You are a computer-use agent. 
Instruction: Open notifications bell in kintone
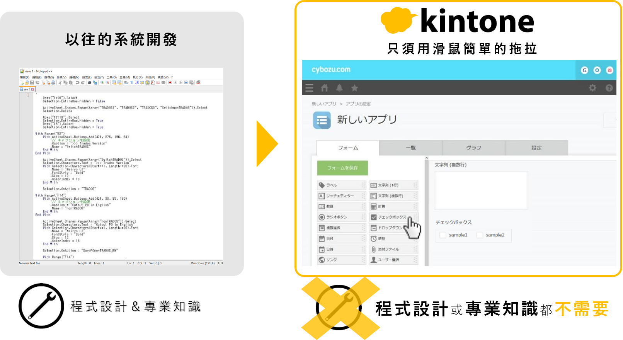[339, 88]
